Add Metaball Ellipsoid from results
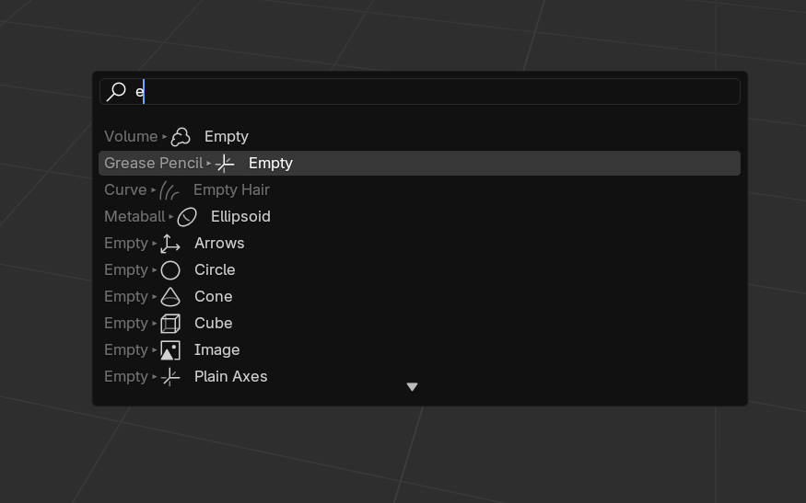Screen dimensions: 806x503 419,217
